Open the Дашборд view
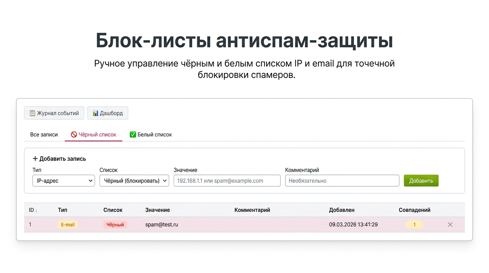Image resolution: width=489 pixels, height=273 pixels. [108, 113]
